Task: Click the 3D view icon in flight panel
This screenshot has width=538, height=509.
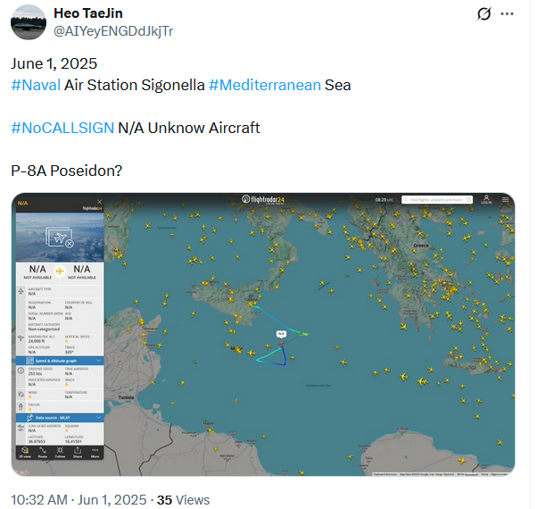Action: 25,453
